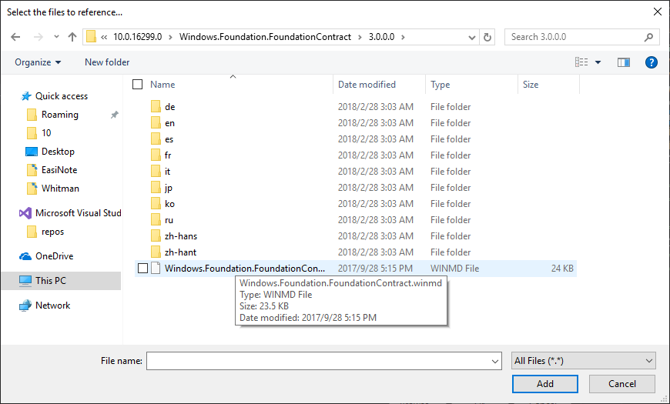Screen dimensions: 670x404
Task: Toggle the preview pane
Action: (624, 62)
